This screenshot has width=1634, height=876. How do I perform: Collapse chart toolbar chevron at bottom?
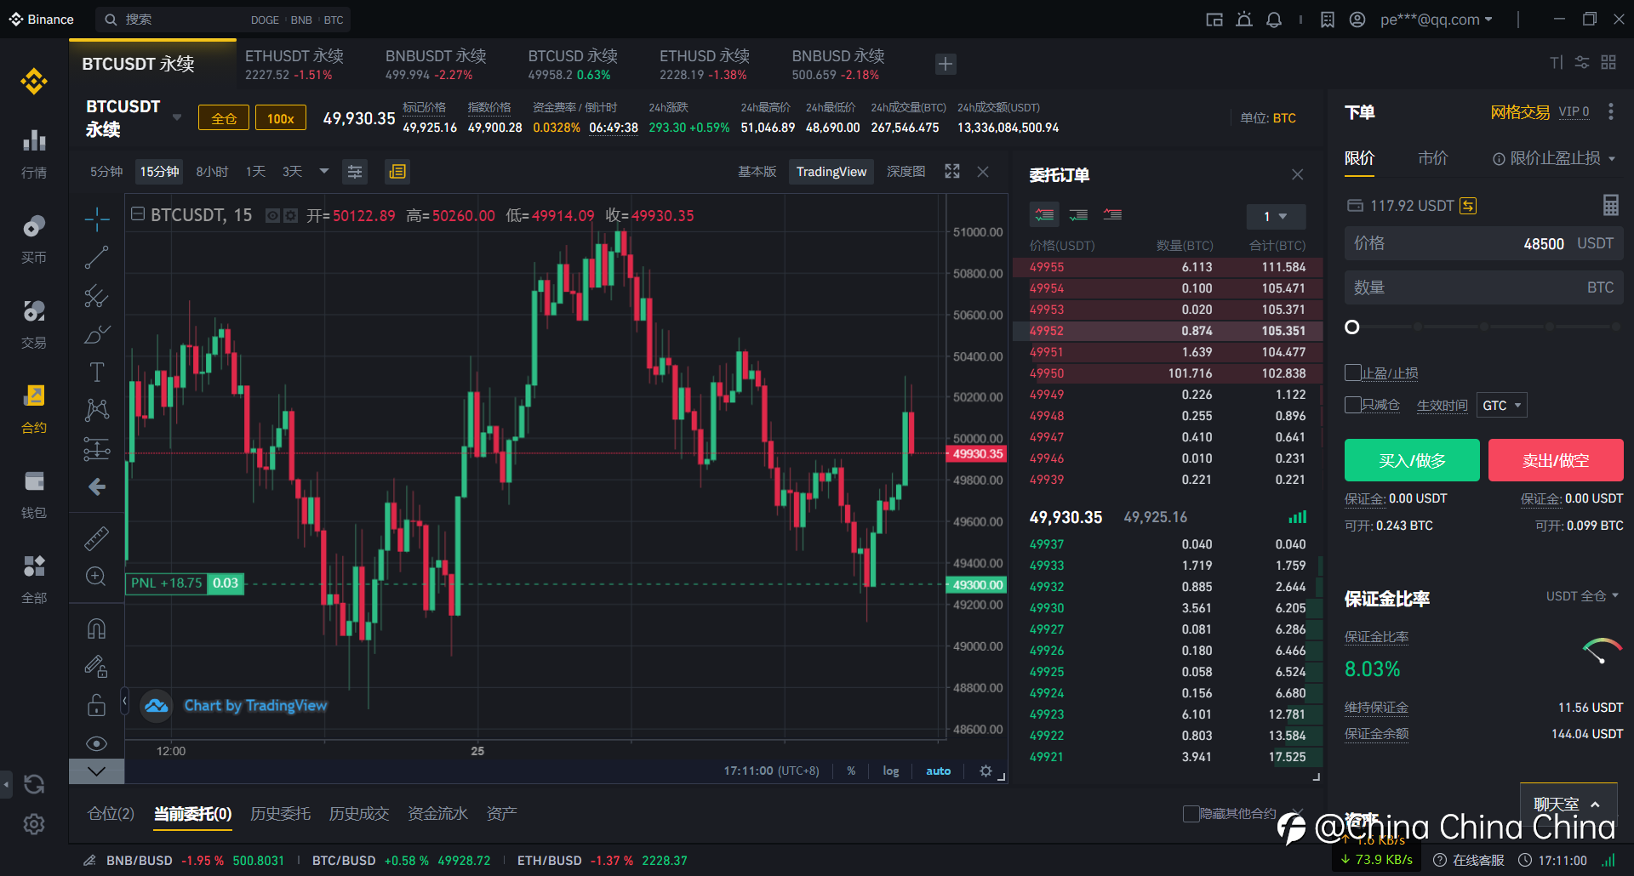pos(96,771)
